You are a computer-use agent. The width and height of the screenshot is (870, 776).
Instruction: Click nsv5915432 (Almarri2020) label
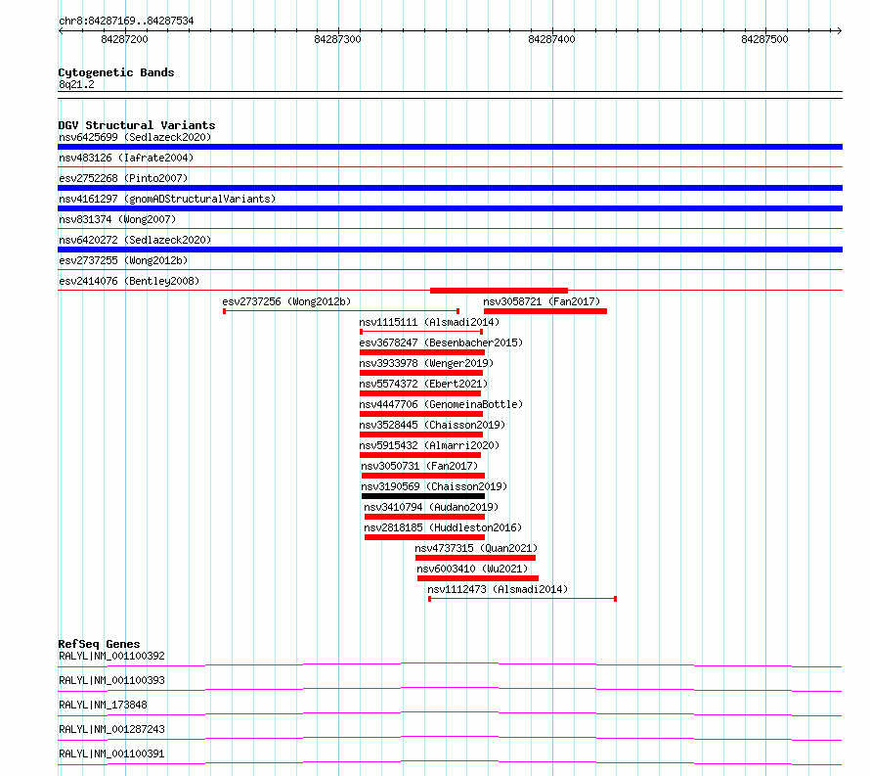429,445
